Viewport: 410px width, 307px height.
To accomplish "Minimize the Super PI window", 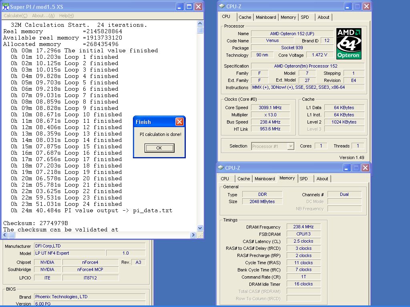I will (x=179, y=6).
